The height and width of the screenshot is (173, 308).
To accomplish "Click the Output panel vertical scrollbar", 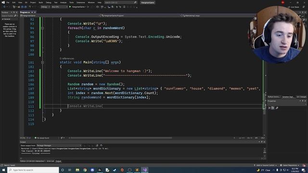I will (x=265, y=152).
